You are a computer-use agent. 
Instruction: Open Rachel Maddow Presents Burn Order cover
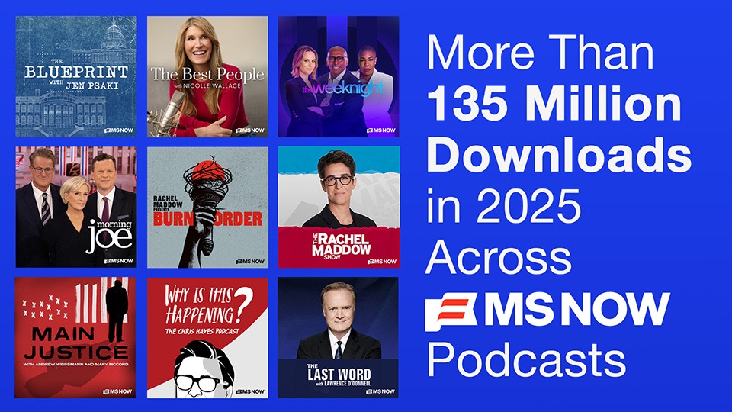(207, 207)
